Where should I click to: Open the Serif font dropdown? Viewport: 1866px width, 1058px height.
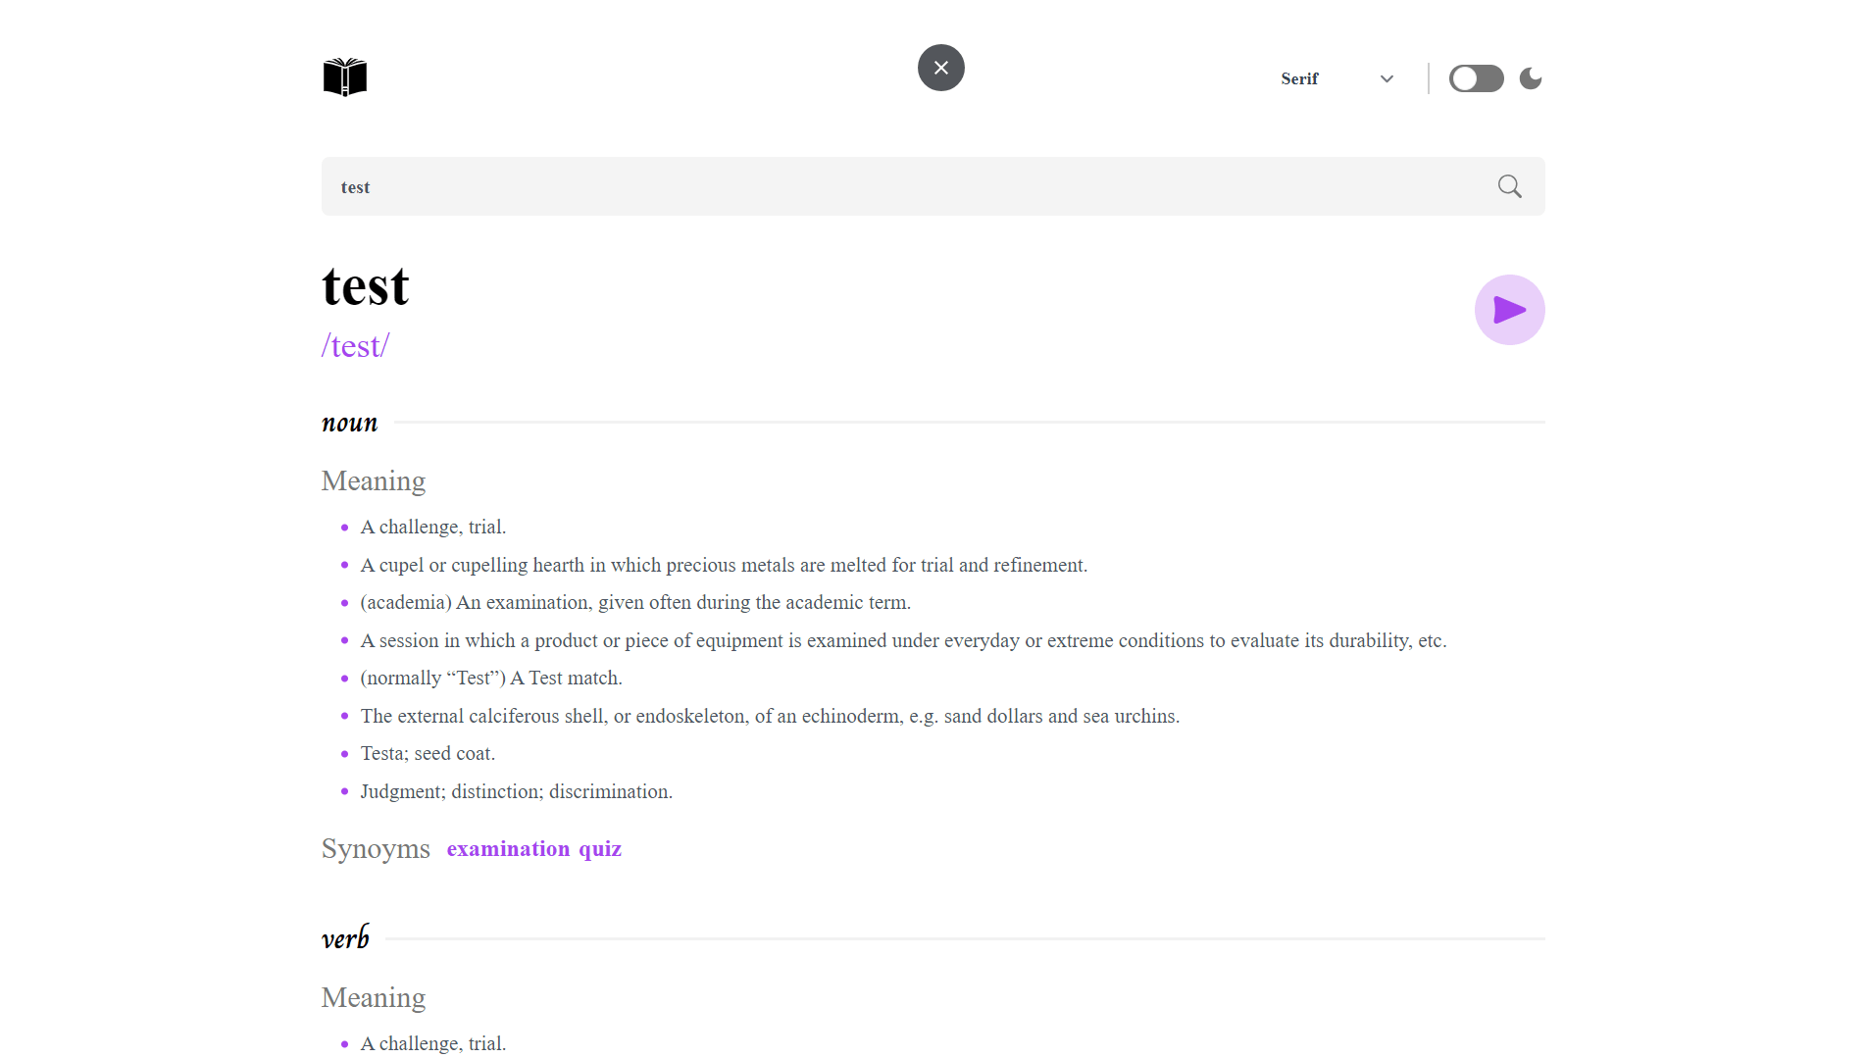[x=1299, y=78]
